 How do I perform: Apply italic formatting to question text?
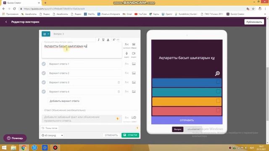[x=98, y=40]
